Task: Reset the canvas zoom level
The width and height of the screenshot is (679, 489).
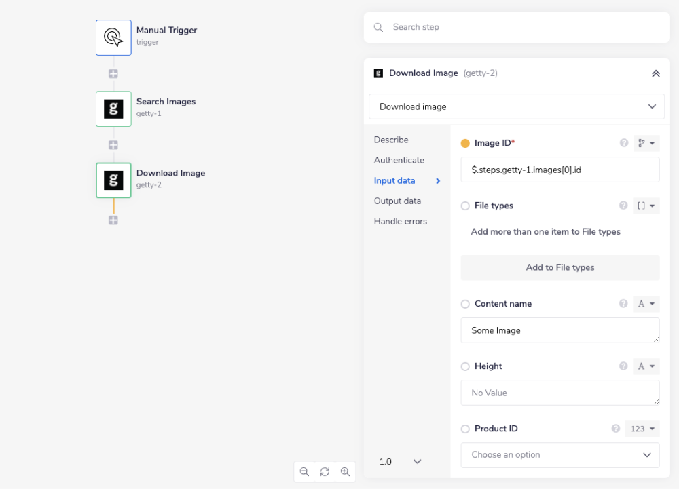Action: tap(325, 471)
